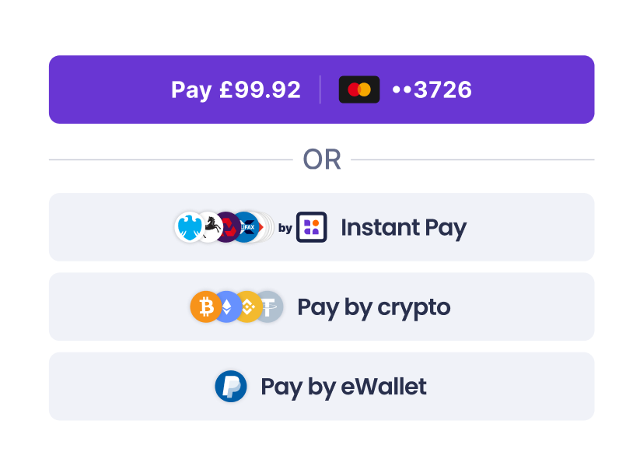Click the Pay £99.92 button

tap(321, 89)
